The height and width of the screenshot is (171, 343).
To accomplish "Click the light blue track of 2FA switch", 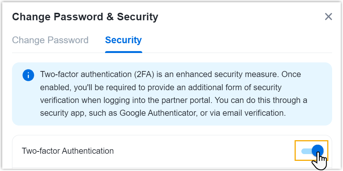I will (x=306, y=151).
